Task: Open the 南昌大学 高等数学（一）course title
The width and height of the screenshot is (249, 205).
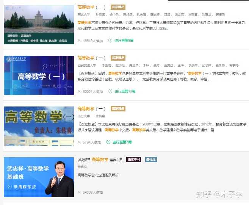Action: click(x=92, y=109)
